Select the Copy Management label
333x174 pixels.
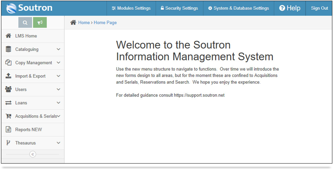tap(34, 63)
